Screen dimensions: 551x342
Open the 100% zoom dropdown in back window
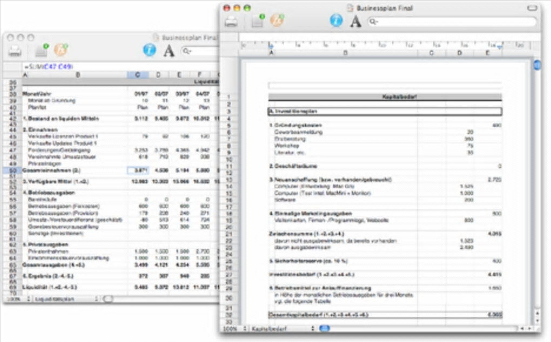point(18,299)
